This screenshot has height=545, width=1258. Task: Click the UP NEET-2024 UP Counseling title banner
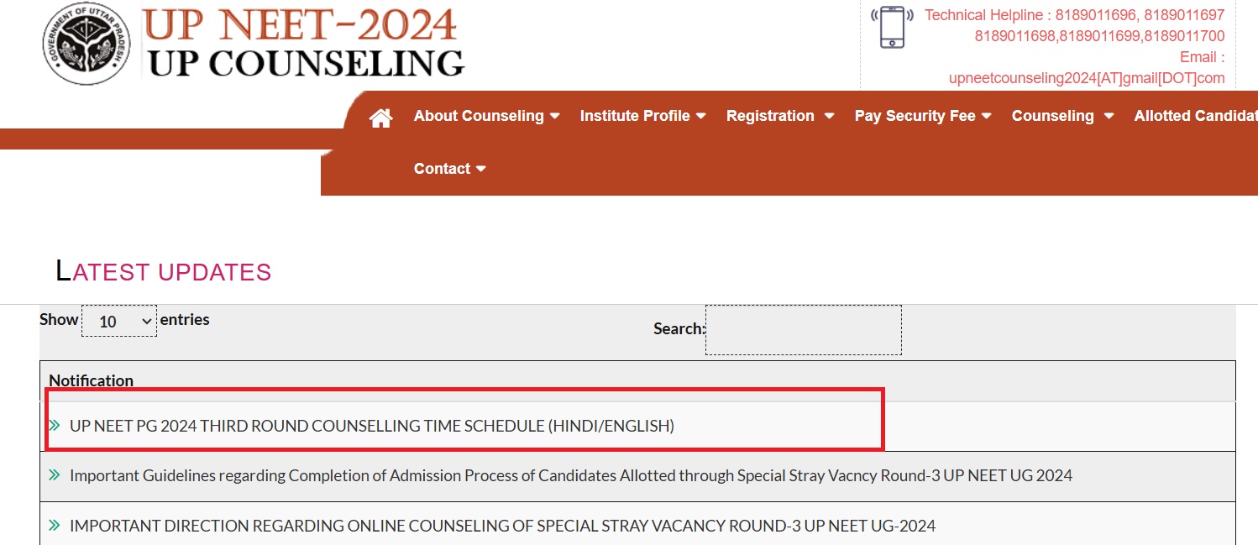(x=304, y=42)
